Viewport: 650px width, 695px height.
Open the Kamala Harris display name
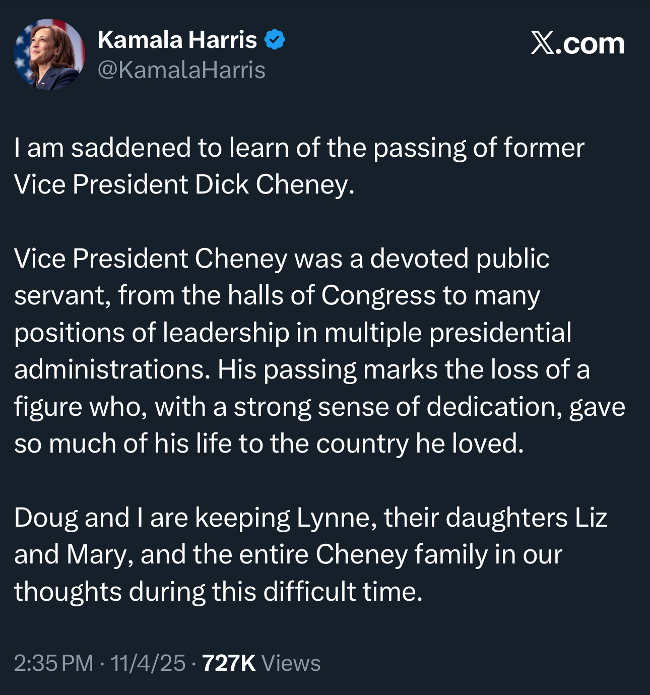click(x=177, y=40)
